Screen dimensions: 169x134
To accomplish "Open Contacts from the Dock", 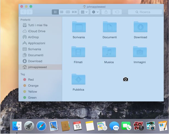I will 65,126.
